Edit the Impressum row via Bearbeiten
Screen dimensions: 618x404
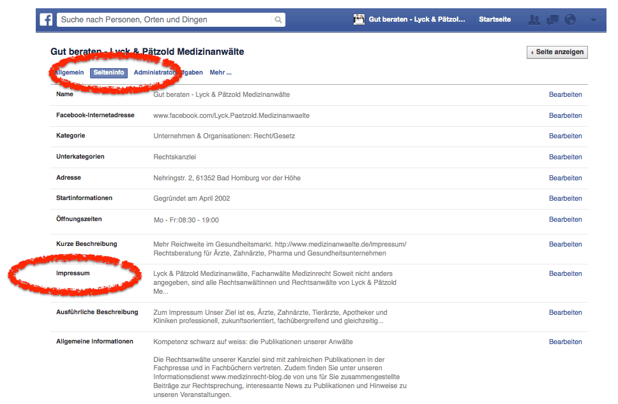coord(565,273)
